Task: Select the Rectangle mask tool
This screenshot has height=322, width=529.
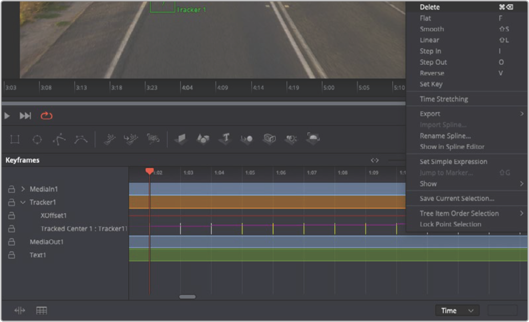Action: click(15, 139)
